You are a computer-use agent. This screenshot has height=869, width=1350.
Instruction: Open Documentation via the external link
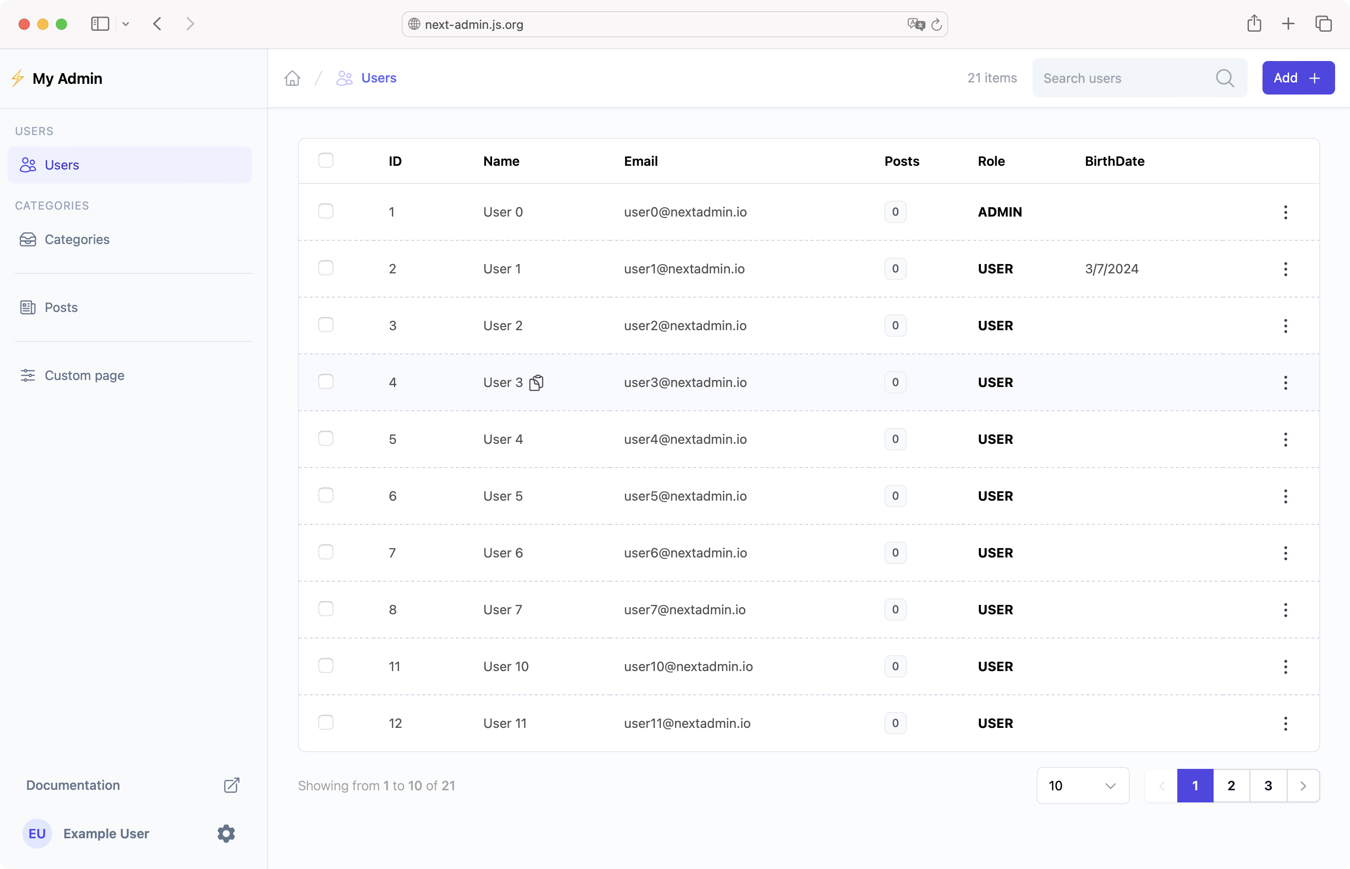pyautogui.click(x=231, y=785)
